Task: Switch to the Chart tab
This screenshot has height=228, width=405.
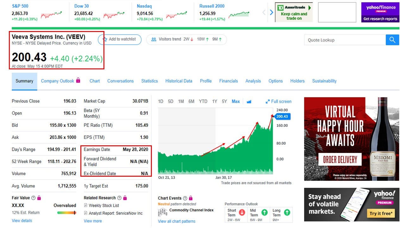Action: tap(95, 81)
